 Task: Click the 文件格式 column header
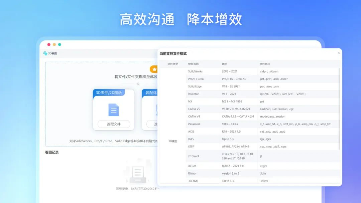265,64
